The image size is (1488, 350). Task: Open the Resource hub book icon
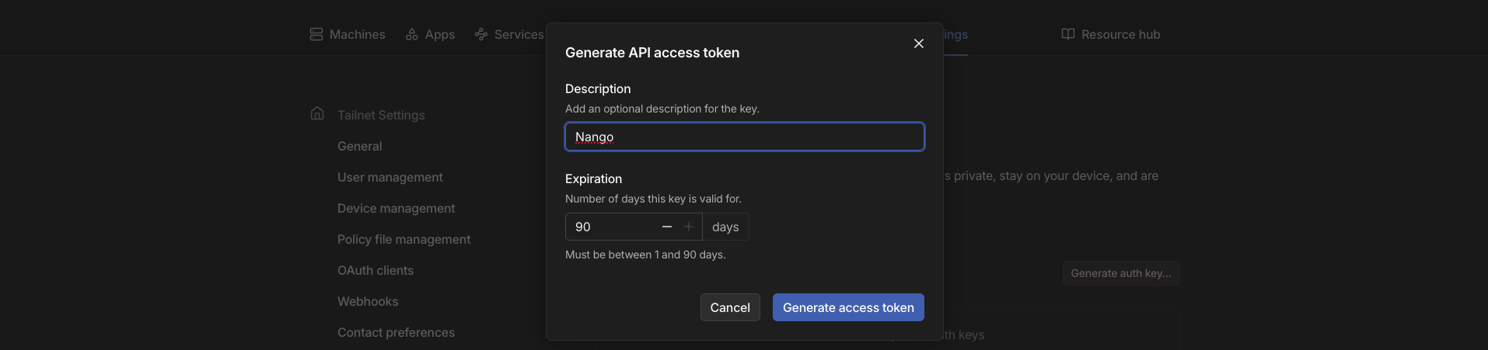coord(1068,34)
